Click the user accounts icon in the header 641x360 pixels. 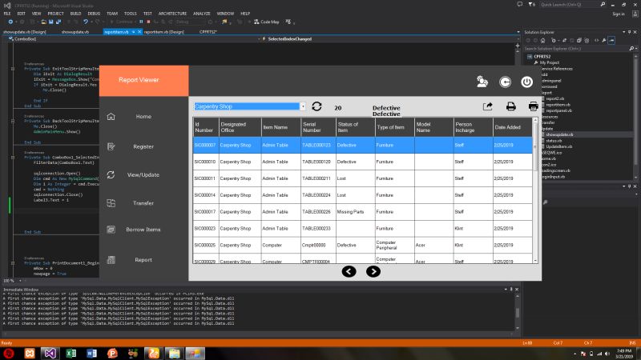tap(482, 82)
